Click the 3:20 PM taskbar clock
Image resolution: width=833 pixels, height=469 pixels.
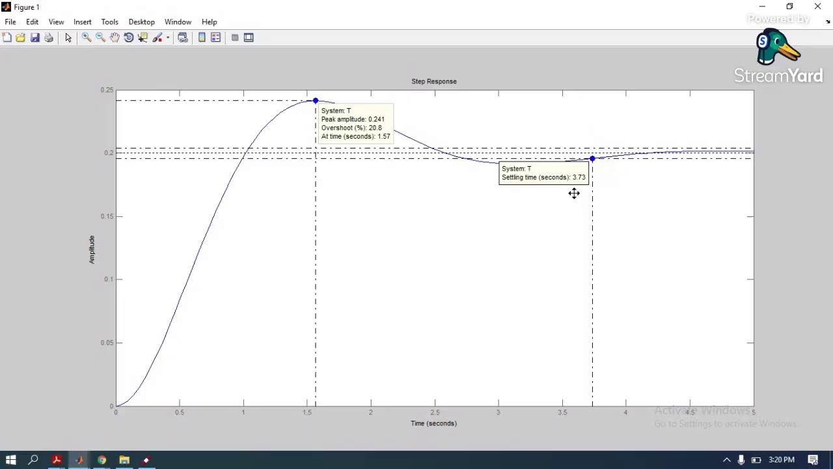[x=781, y=460]
